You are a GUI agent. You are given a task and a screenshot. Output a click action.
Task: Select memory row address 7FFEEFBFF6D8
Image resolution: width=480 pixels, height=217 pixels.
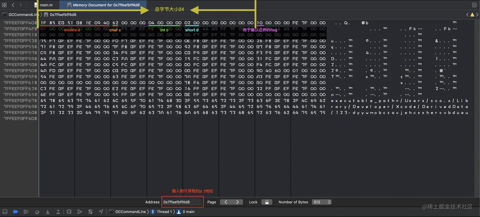pos(20,119)
